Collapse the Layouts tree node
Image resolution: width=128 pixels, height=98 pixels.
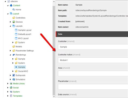[10, 26]
